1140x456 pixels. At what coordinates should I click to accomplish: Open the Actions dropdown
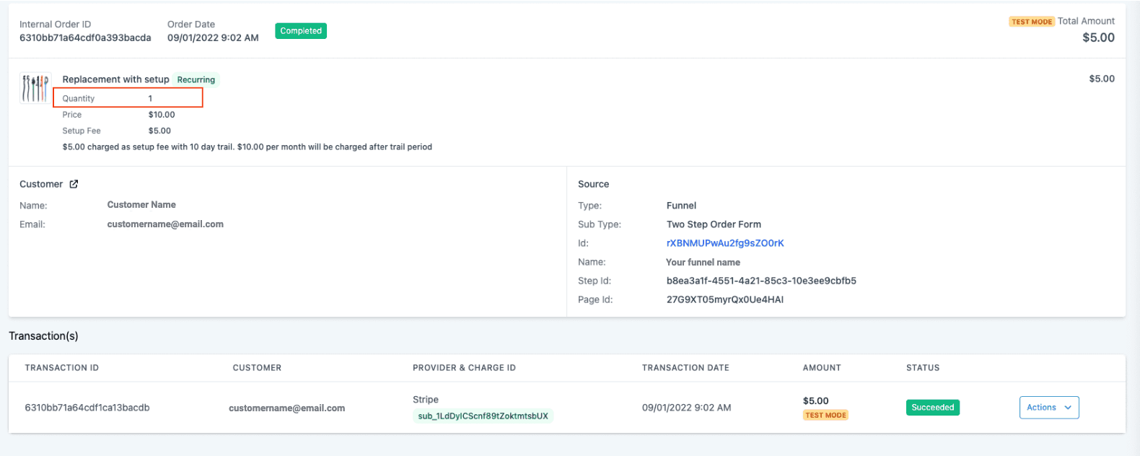1049,408
